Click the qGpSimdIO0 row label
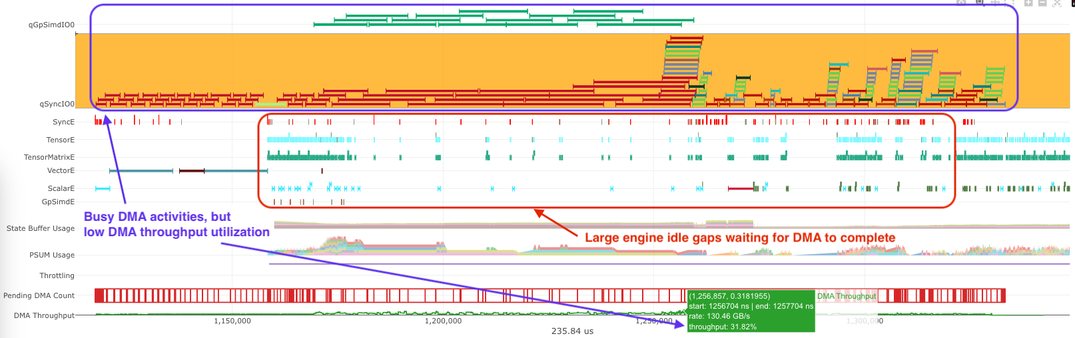 (51, 25)
